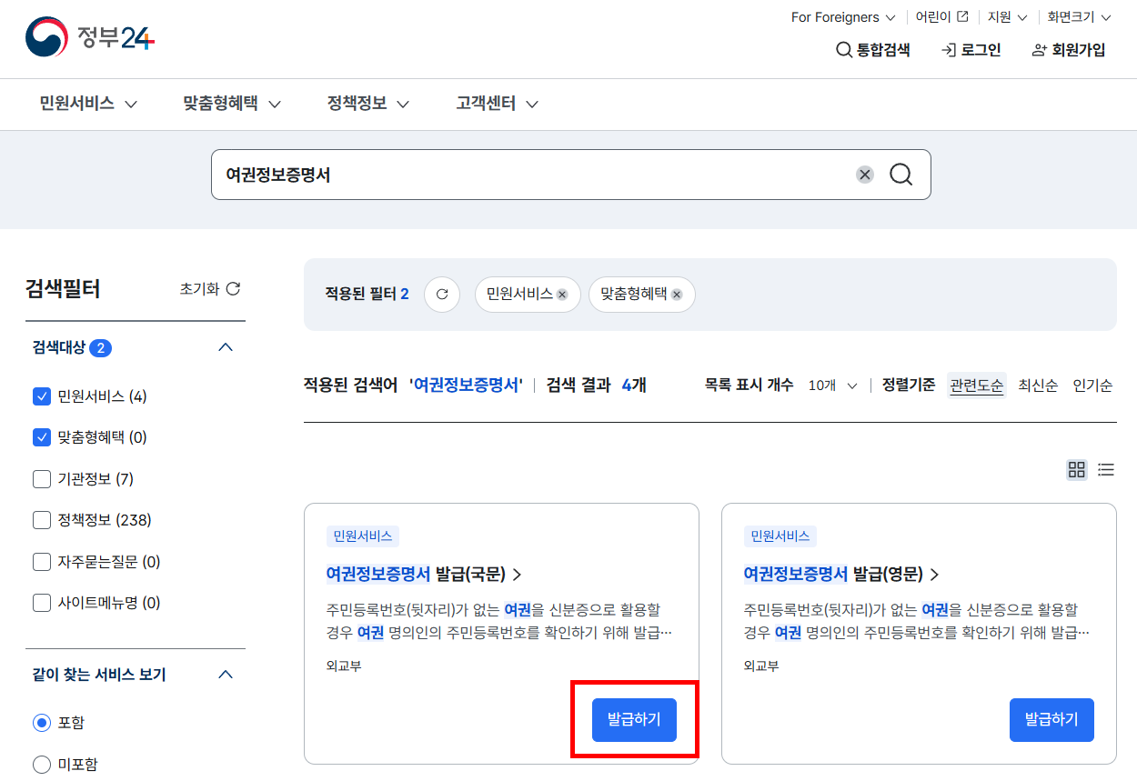
Task: Select the 미포함 radio option
Action: tap(42, 764)
